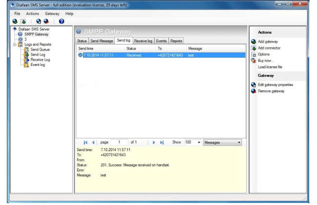Select Diafaan SMS Server root node
The height and width of the screenshot is (205, 317).
pos(34,29)
